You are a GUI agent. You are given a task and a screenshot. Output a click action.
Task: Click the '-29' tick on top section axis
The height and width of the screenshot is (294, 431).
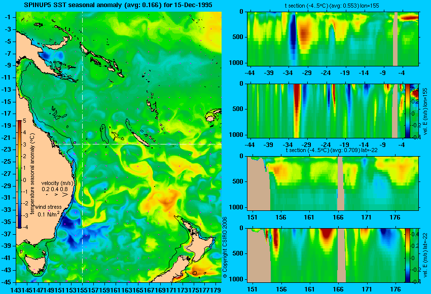click(306, 73)
